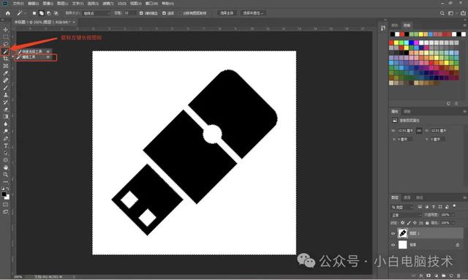The image size is (468, 280).
Task: Click the Select Subject button
Action: (x=226, y=13)
